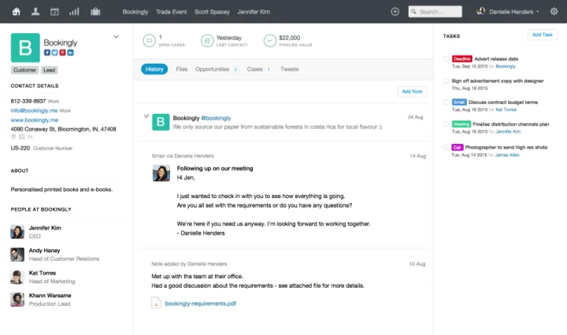Click the last contact circle icon

coord(207,41)
